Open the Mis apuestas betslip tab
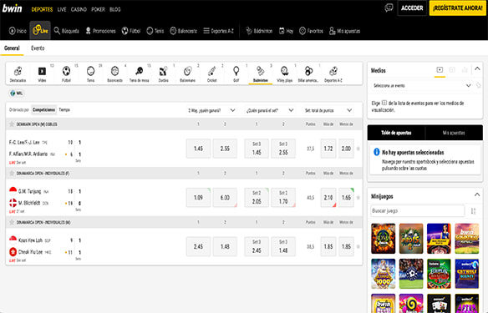 click(x=454, y=133)
